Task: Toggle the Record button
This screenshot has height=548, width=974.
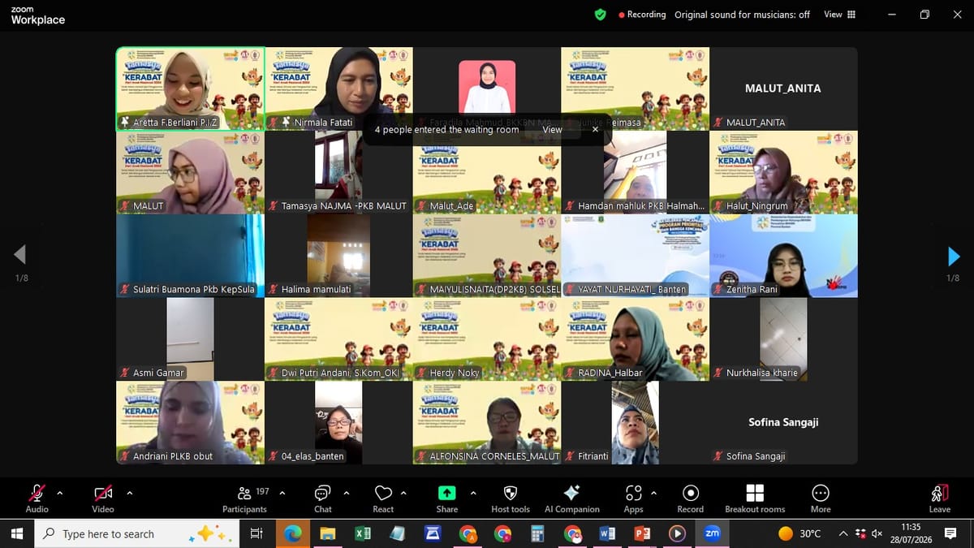Action: coord(691,498)
